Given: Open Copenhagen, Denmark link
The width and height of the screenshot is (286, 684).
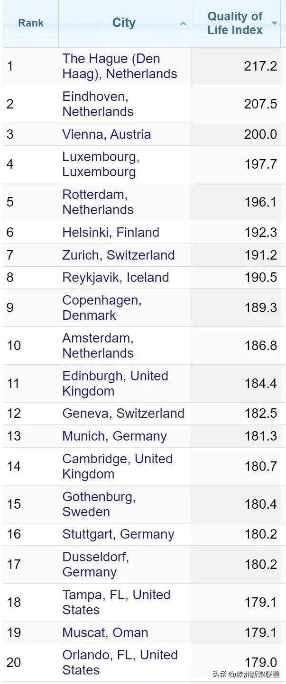Looking at the screenshot, I should pos(101,308).
